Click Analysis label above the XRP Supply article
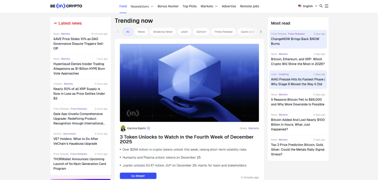This screenshot has width=378, height=180. click(x=58, y=84)
